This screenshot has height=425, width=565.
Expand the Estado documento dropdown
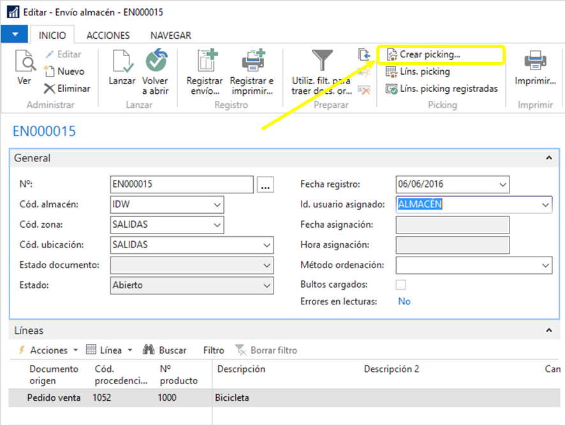coord(267,265)
